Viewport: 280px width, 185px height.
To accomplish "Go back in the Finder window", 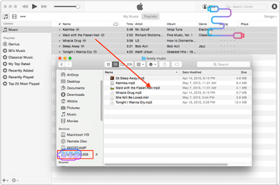I will tap(62, 65).
